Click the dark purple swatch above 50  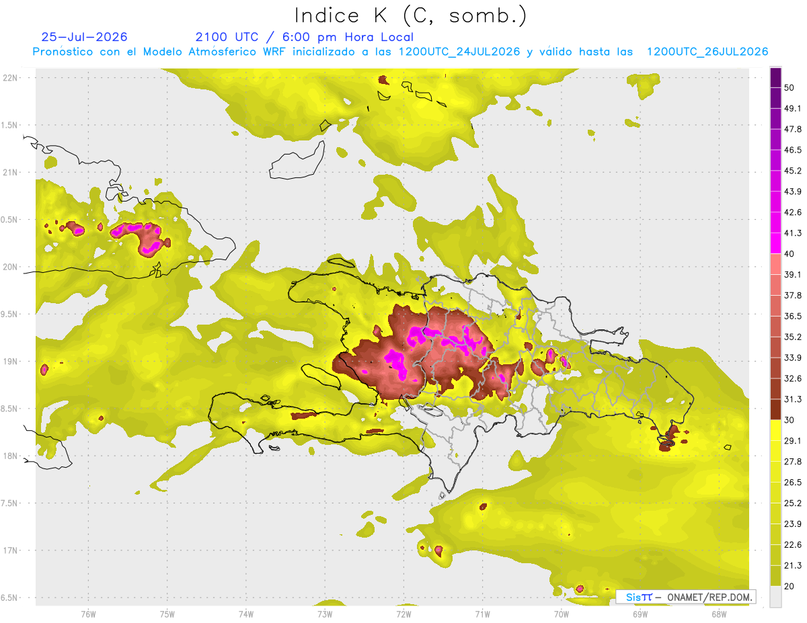click(775, 77)
